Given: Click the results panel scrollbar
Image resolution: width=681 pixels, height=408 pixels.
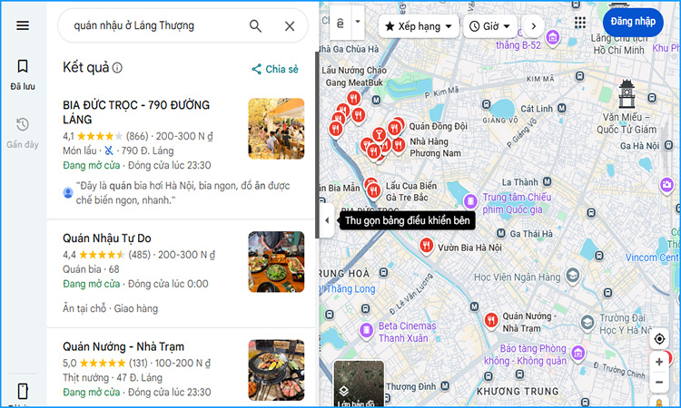Looking at the screenshot, I should tap(317, 144).
